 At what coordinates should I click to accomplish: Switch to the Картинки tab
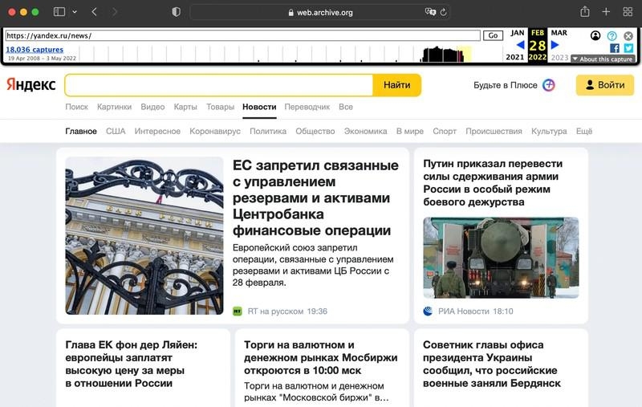114,107
